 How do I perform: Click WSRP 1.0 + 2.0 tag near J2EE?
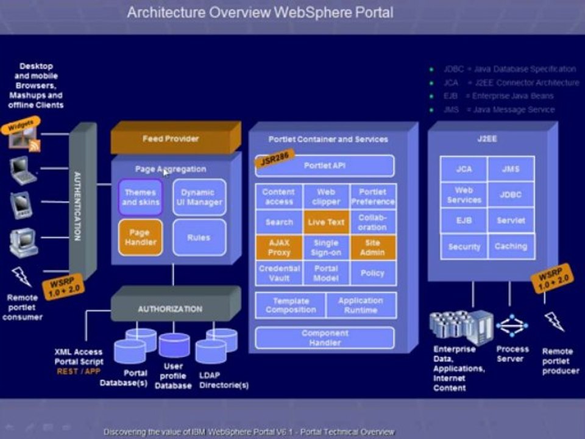[x=552, y=279]
